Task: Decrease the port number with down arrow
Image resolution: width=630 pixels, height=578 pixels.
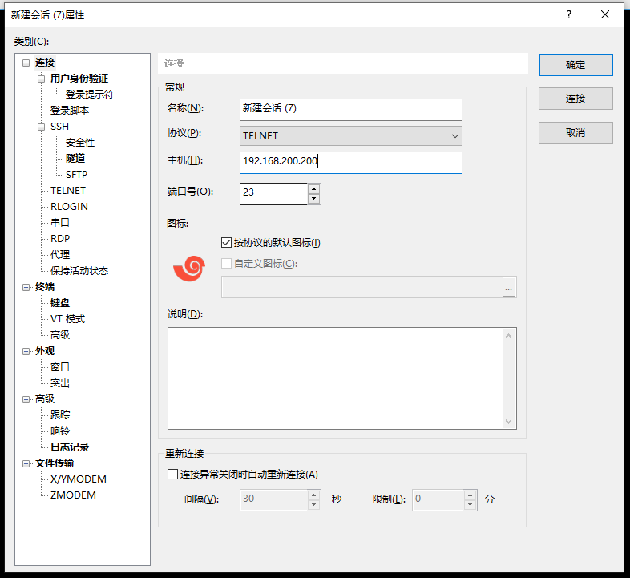Action: (x=313, y=199)
